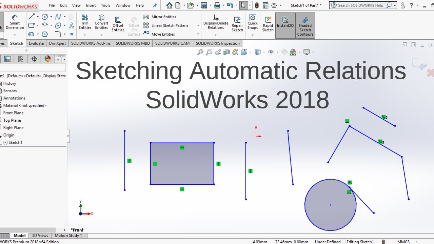Viewport: 434px width, 244px height.
Task: Open the Insert menu
Action: click(x=91, y=5)
